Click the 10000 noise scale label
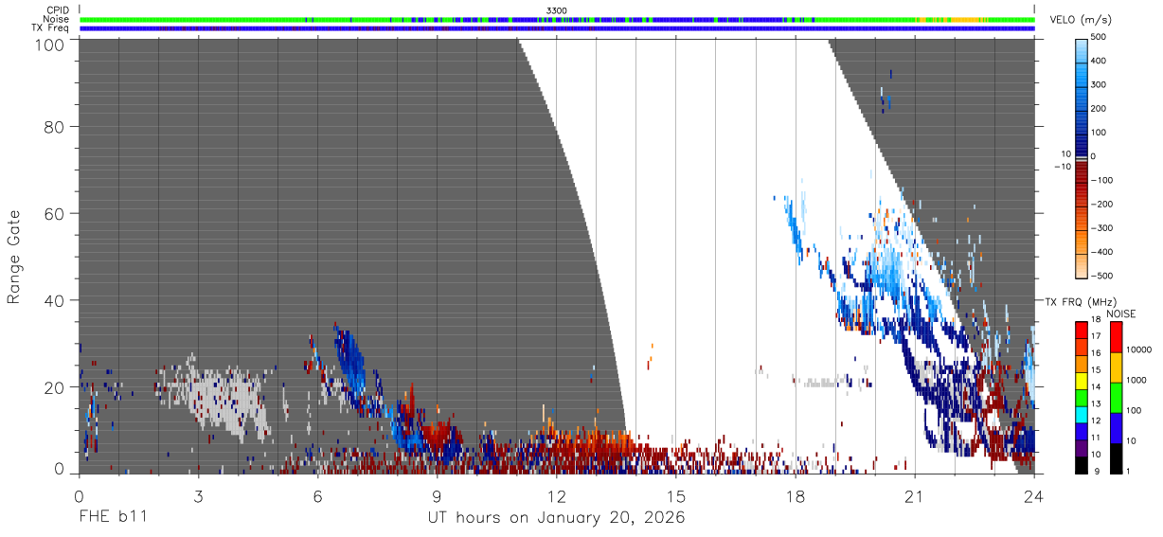The width and height of the screenshot is (1163, 537). click(1140, 350)
